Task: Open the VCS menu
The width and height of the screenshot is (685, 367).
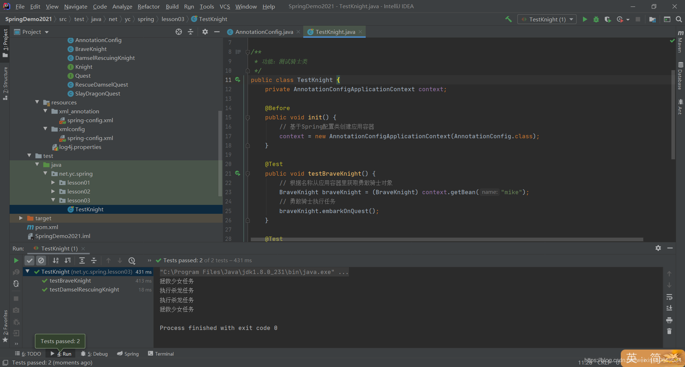Action: click(x=225, y=6)
